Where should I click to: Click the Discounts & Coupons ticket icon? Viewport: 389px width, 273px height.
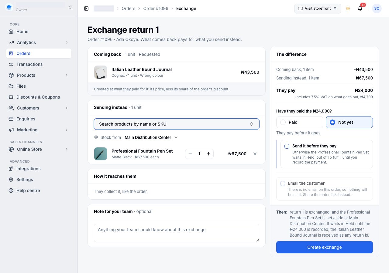tap(11, 97)
